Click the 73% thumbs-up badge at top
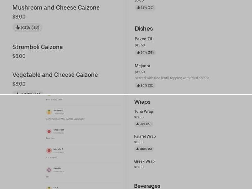The width and height of the screenshot is (252, 189). click(x=145, y=7)
